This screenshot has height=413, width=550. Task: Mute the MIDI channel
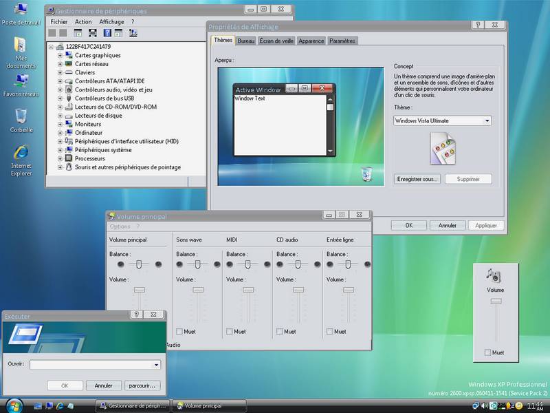click(230, 332)
